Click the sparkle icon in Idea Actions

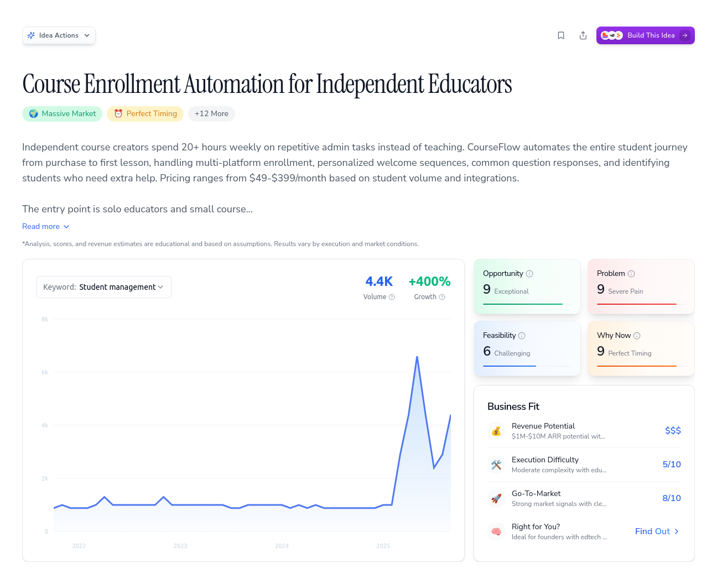tap(32, 35)
